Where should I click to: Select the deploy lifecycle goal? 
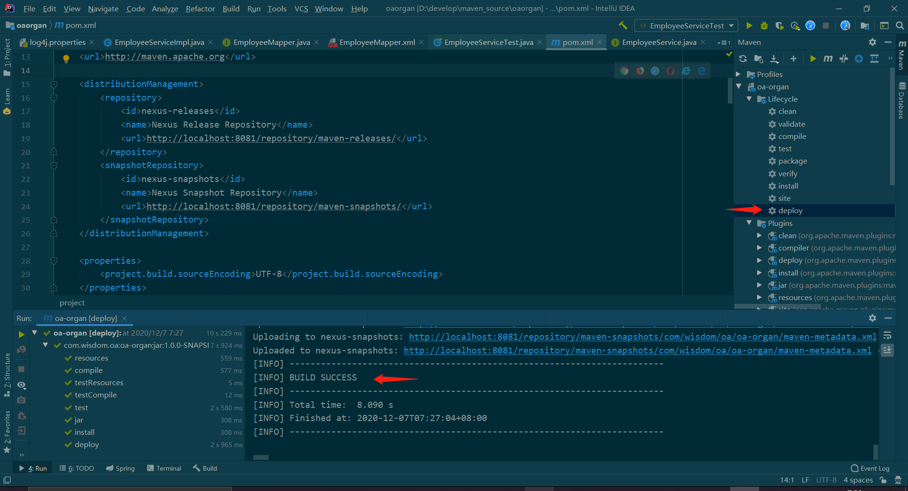[790, 211]
